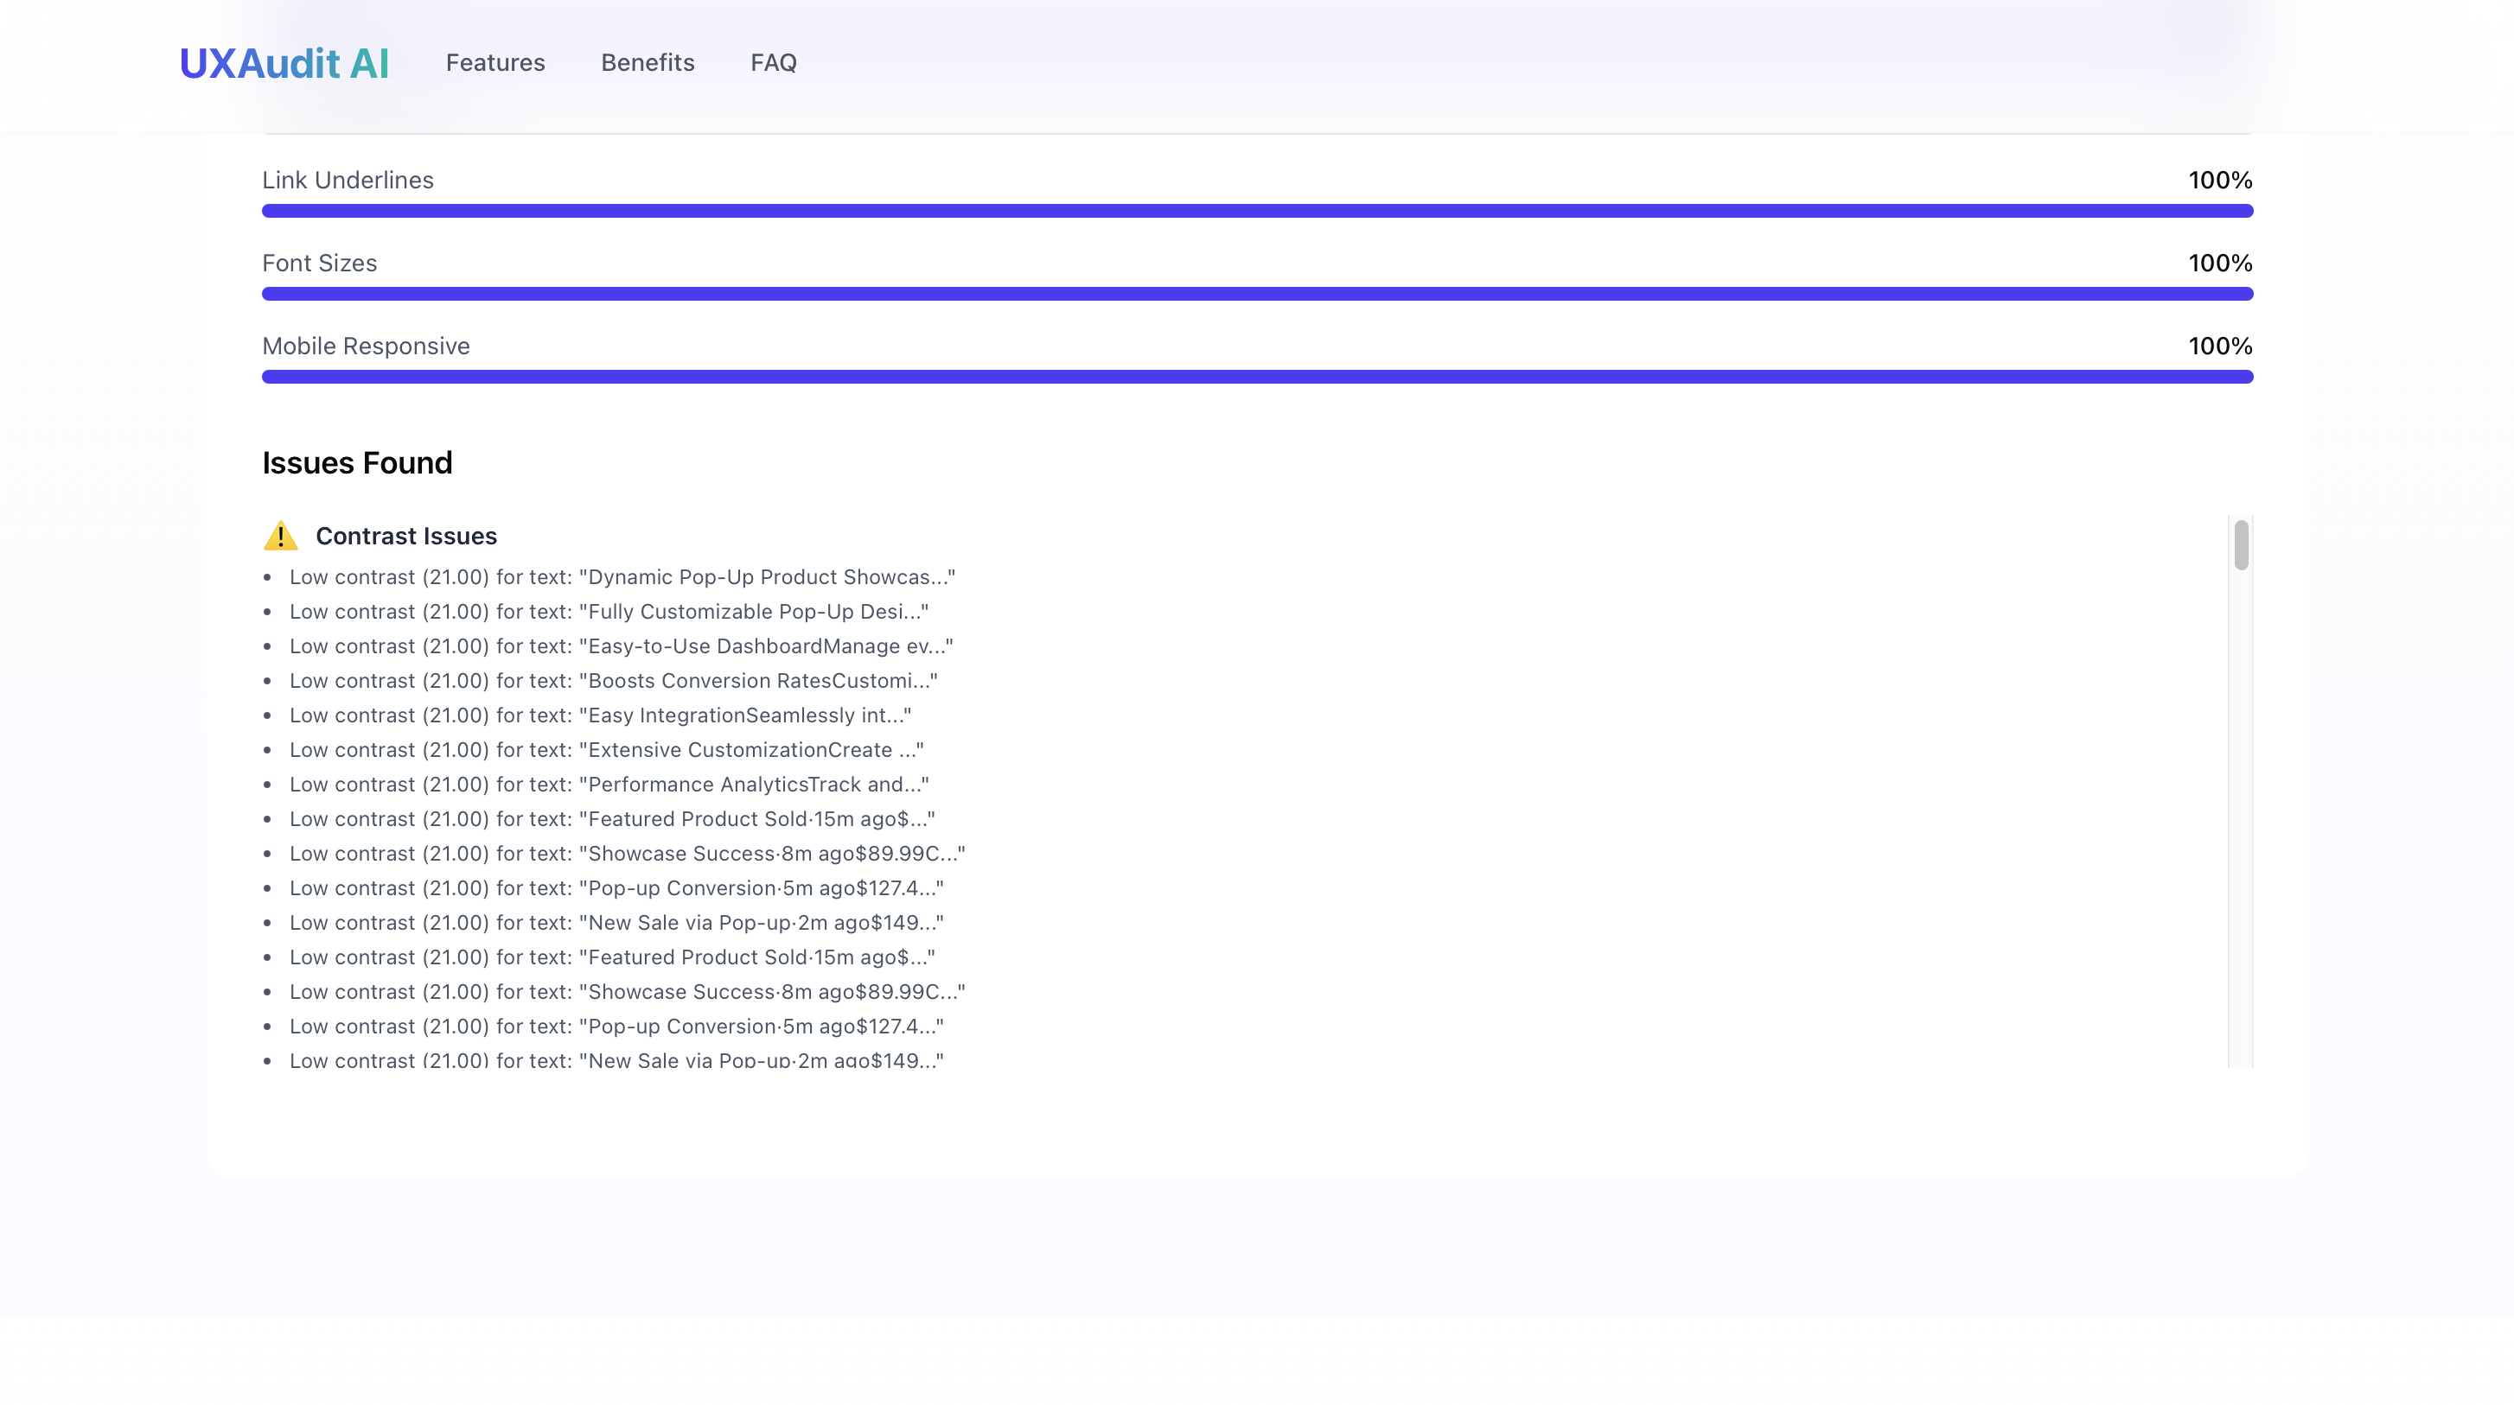Click the Contrast Issues heading
The image size is (2514, 1405).
(406, 536)
